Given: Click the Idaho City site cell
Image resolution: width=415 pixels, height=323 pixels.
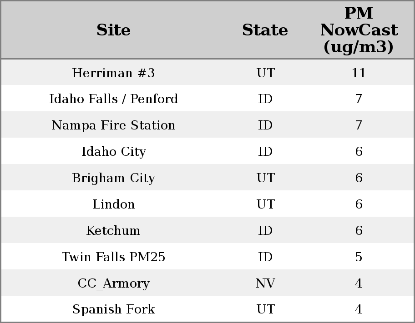Looking at the screenshot, I should tap(113, 152).
